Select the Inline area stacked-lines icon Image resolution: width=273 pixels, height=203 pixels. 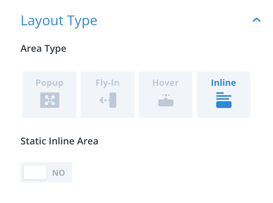pyautogui.click(x=224, y=100)
